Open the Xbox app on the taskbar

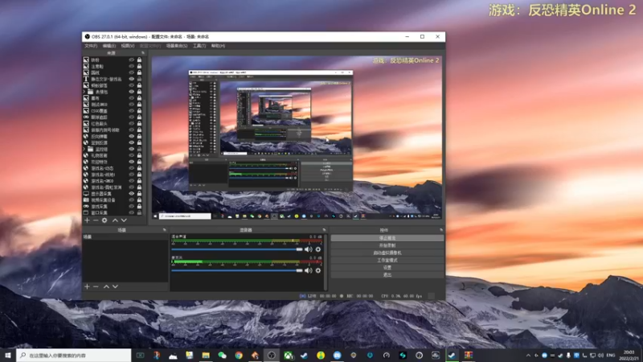click(x=289, y=355)
